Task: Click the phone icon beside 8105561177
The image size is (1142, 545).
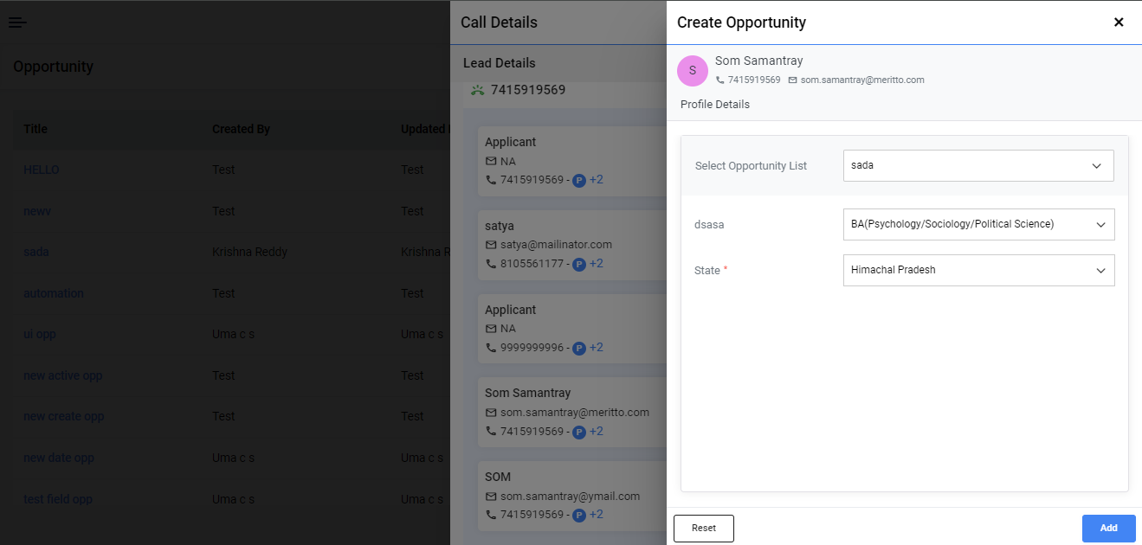Action: tap(491, 264)
